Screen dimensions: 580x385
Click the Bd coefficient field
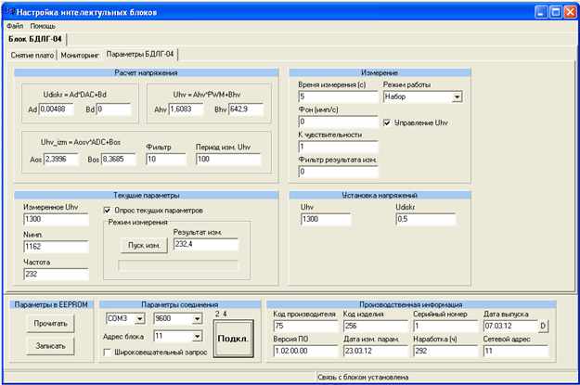coord(114,109)
